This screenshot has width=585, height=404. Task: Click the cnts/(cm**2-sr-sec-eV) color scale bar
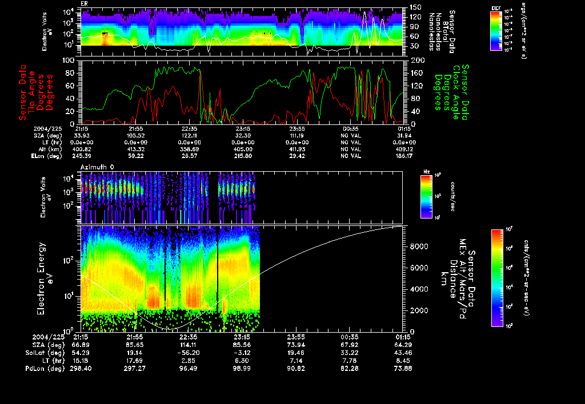point(497,278)
